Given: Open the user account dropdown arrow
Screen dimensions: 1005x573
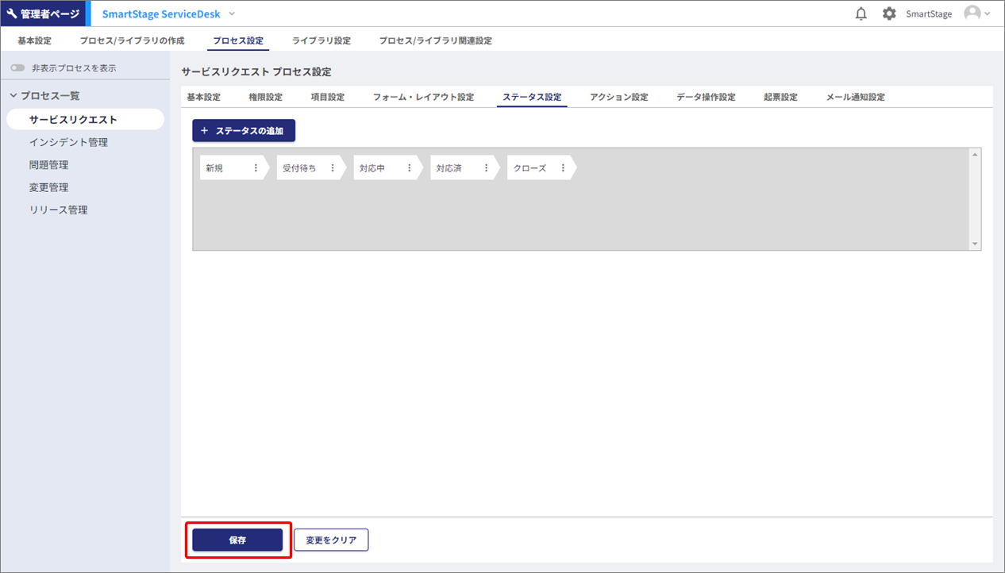Looking at the screenshot, I should (x=988, y=13).
